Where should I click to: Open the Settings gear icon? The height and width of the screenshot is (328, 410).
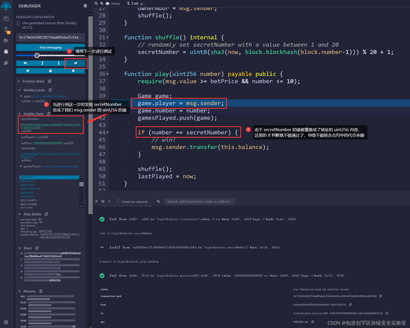[x=6, y=322]
